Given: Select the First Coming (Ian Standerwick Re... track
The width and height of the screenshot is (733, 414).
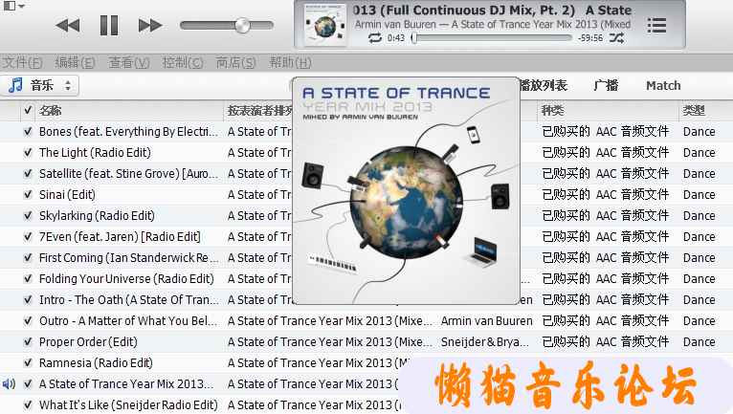Looking at the screenshot, I should (x=128, y=258).
